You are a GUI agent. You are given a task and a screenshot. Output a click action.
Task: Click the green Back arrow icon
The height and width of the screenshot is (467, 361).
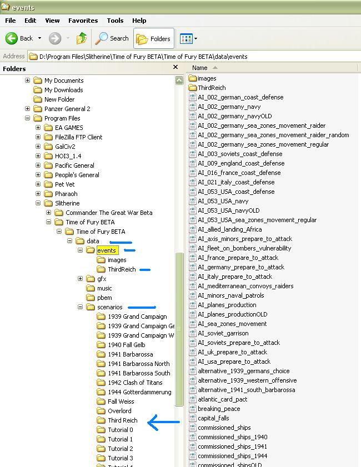point(12,38)
